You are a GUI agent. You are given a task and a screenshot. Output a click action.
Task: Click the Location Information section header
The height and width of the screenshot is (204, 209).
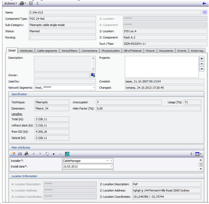coord(106,176)
